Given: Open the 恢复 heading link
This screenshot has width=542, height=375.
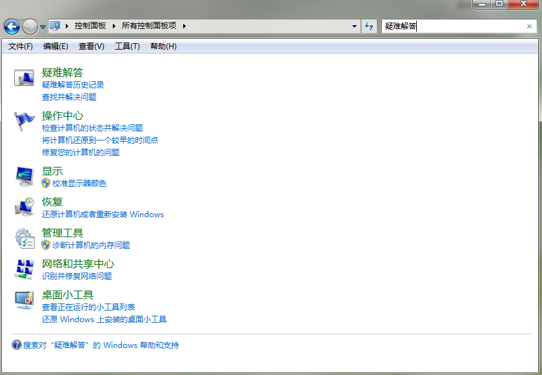Looking at the screenshot, I should pos(52,202).
